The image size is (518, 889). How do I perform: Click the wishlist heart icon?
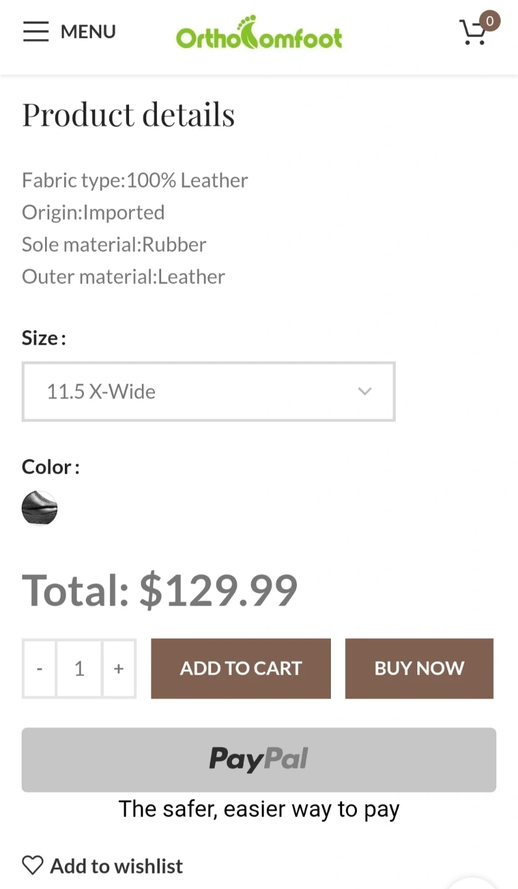point(33,866)
